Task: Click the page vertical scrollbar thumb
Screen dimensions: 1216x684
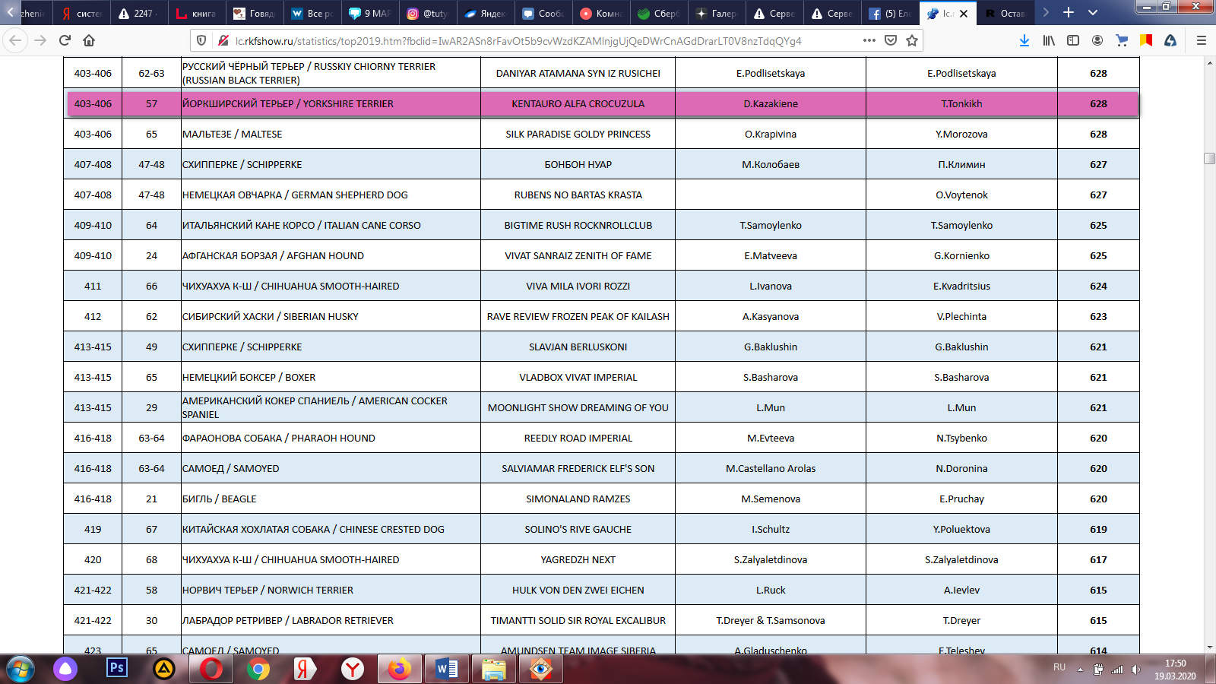Action: coord(1209,158)
